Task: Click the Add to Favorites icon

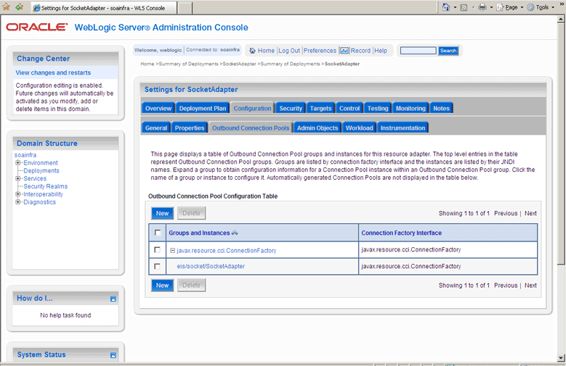Action: (x=20, y=7)
